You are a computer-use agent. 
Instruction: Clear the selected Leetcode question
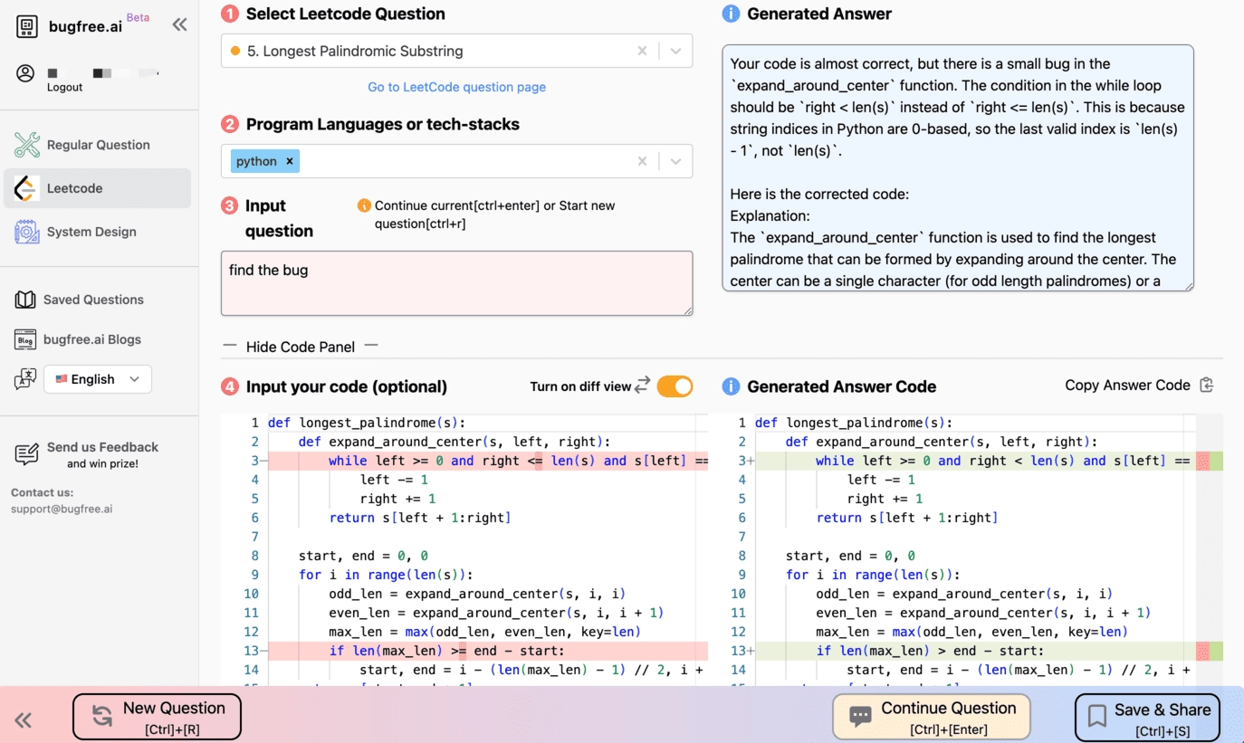[642, 52]
